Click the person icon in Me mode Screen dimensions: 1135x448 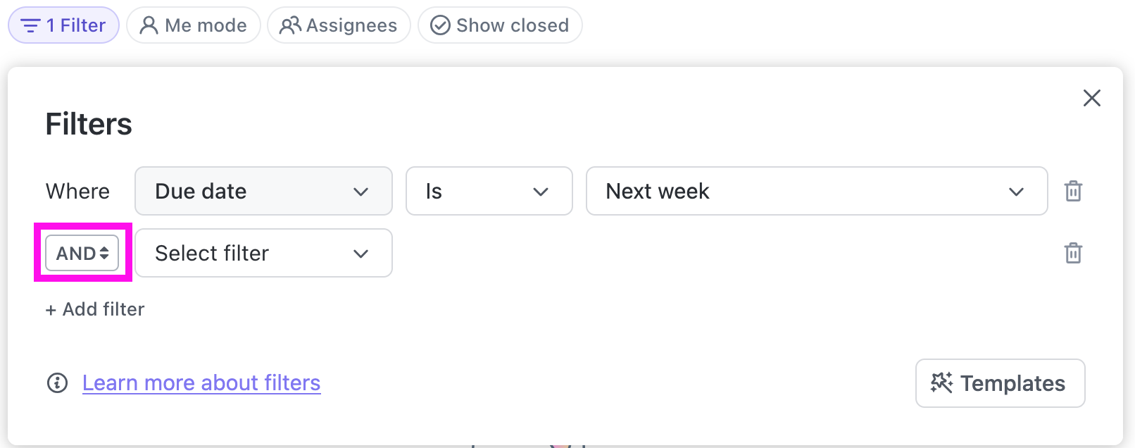(149, 25)
